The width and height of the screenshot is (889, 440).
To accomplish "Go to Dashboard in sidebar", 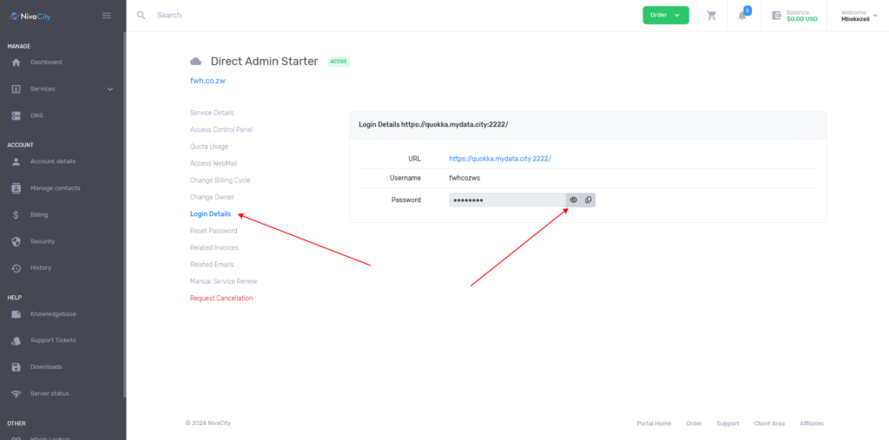I will 46,62.
